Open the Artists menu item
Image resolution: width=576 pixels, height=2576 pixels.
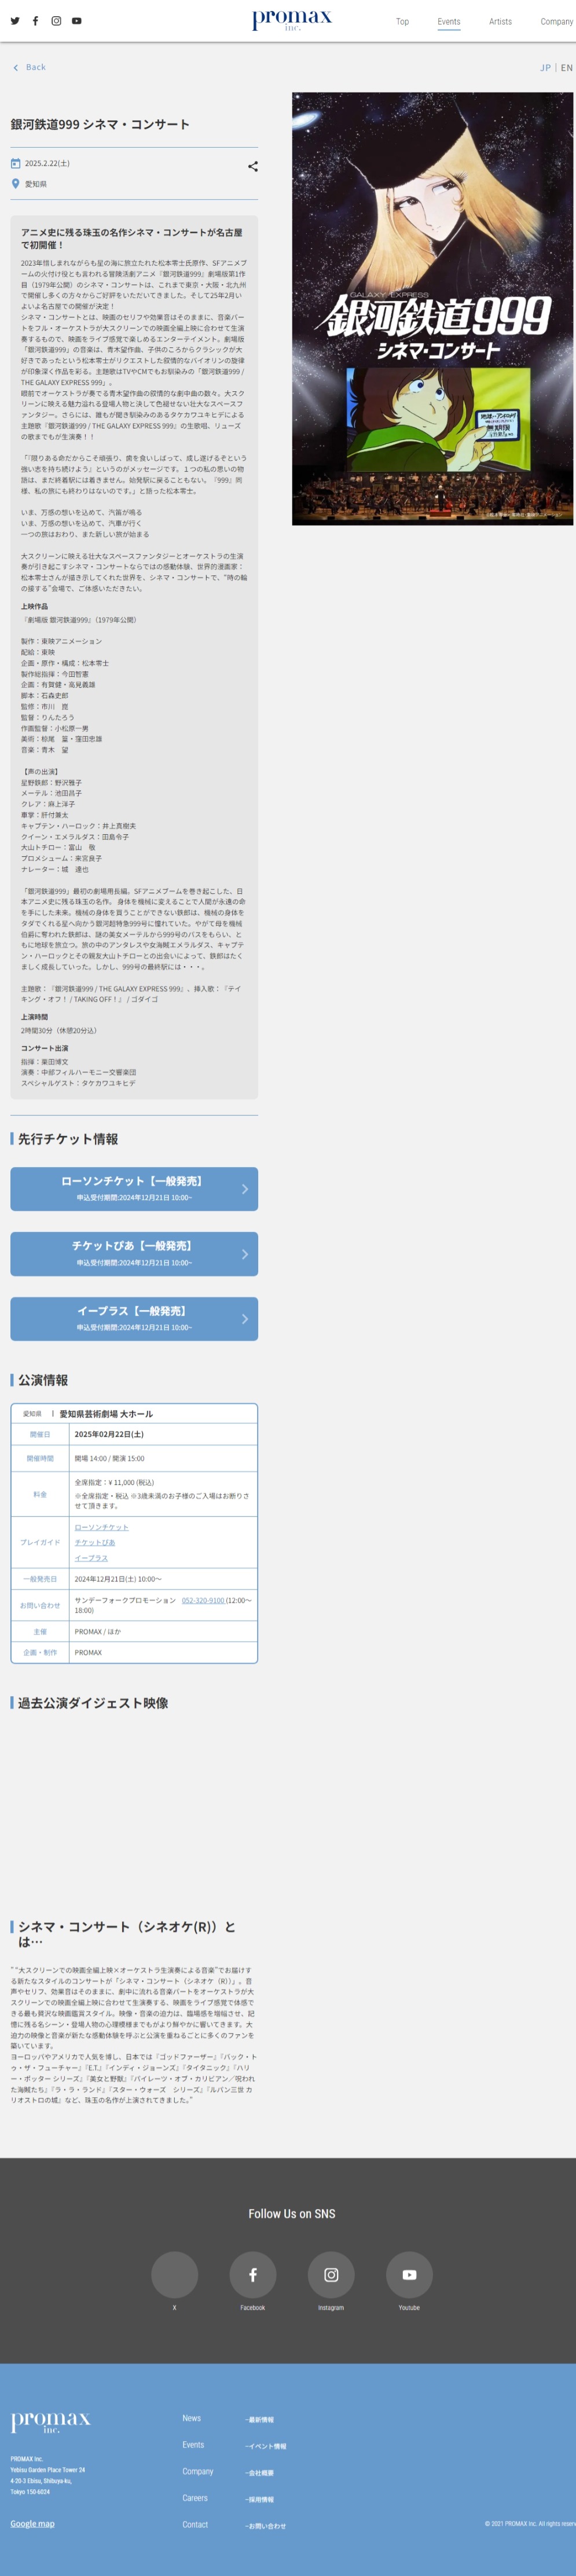(500, 22)
